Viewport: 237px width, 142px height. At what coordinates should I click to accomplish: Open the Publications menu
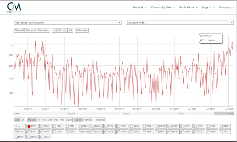click(188, 7)
